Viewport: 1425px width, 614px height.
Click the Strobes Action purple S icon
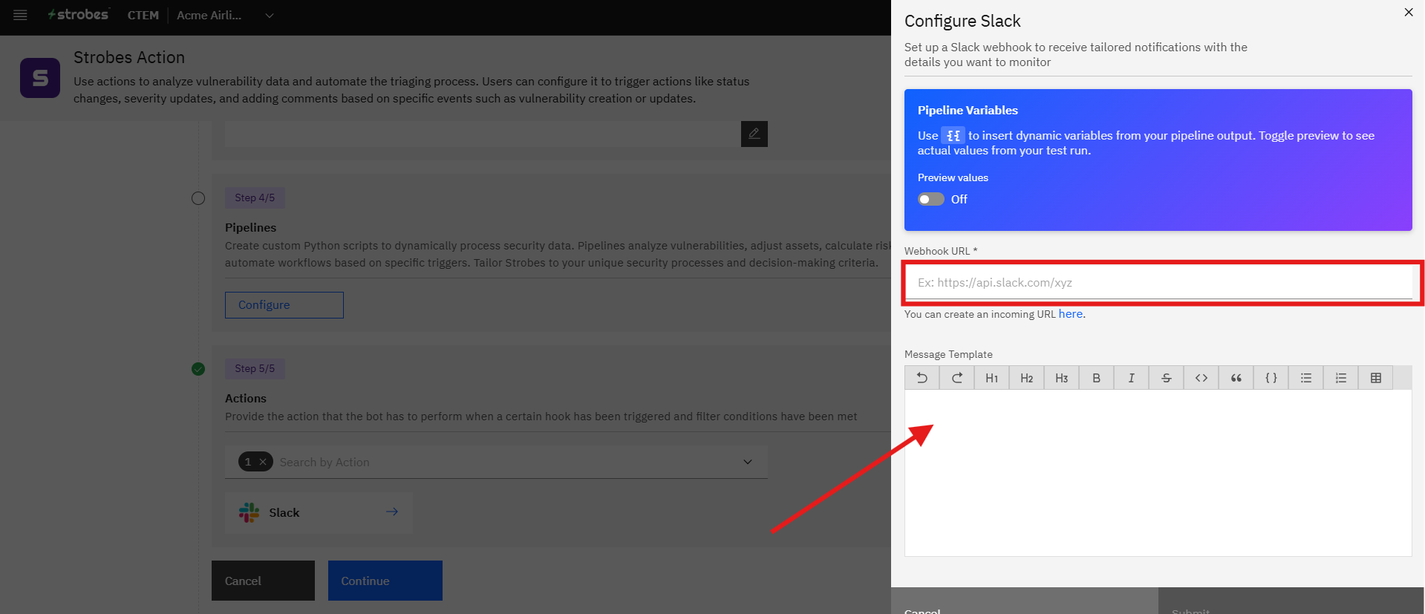pyautogui.click(x=40, y=78)
